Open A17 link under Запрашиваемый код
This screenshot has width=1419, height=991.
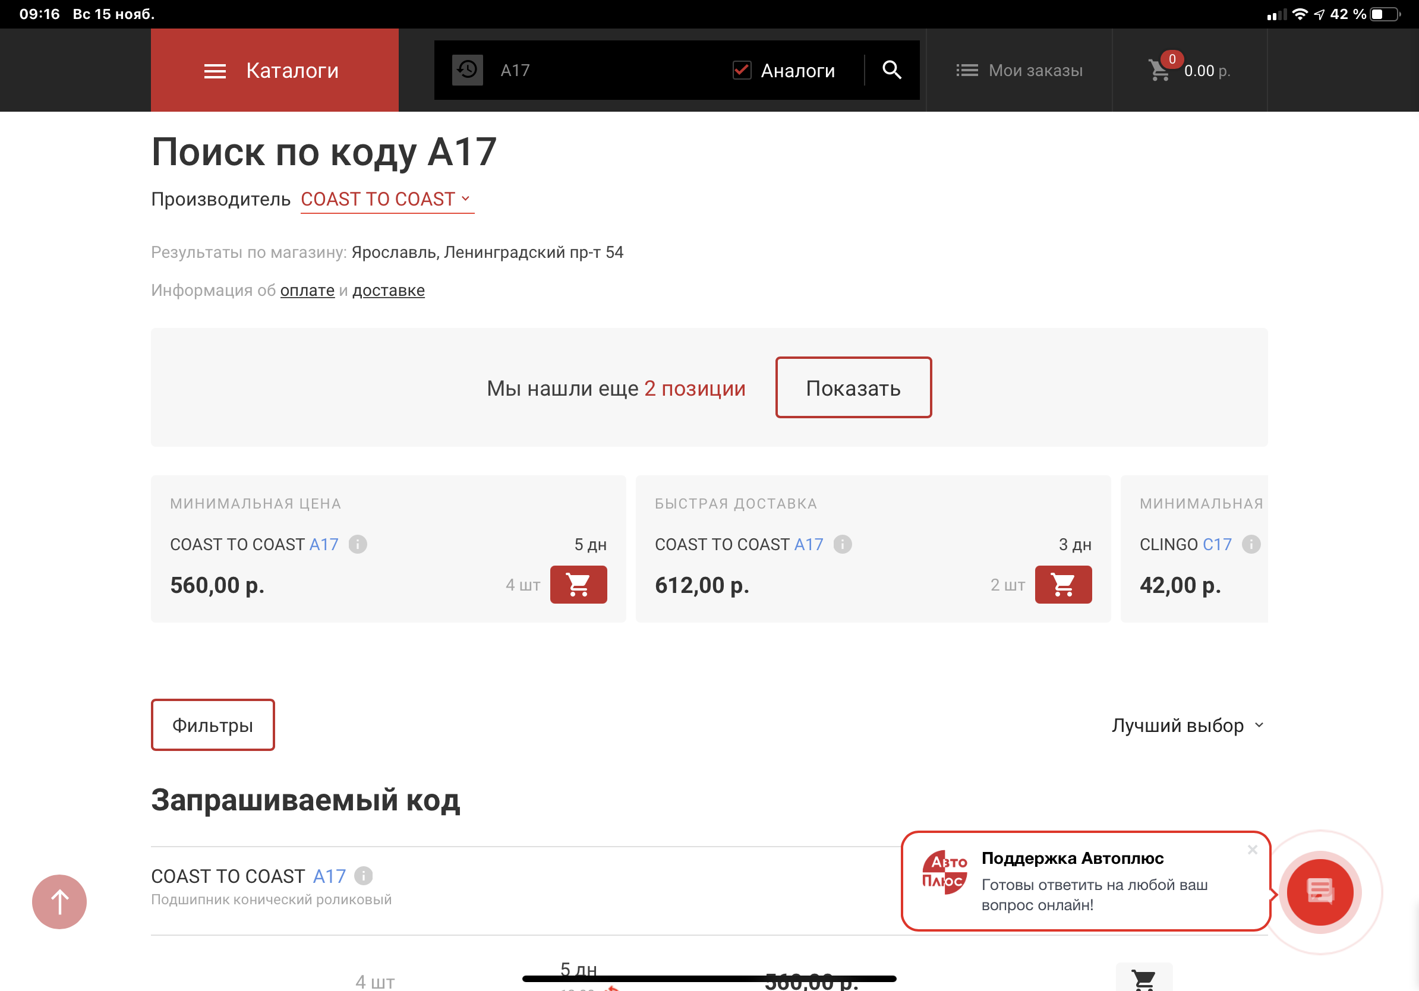[329, 876]
